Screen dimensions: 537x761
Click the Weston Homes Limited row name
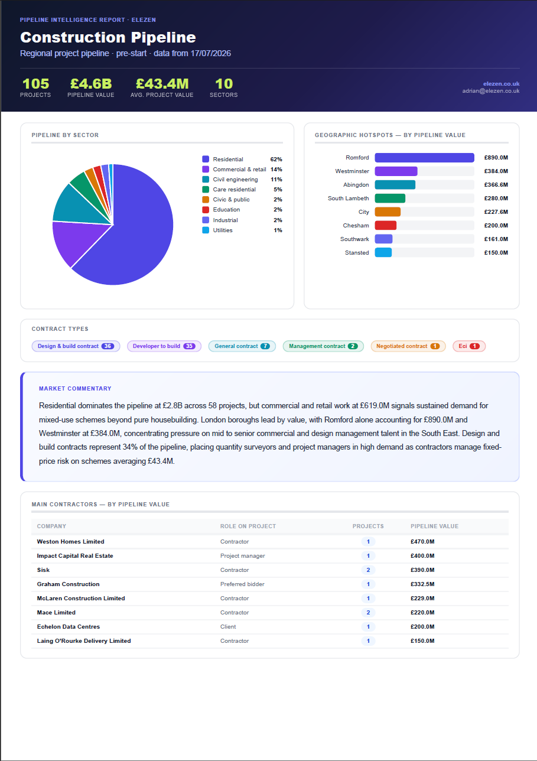pos(70,542)
